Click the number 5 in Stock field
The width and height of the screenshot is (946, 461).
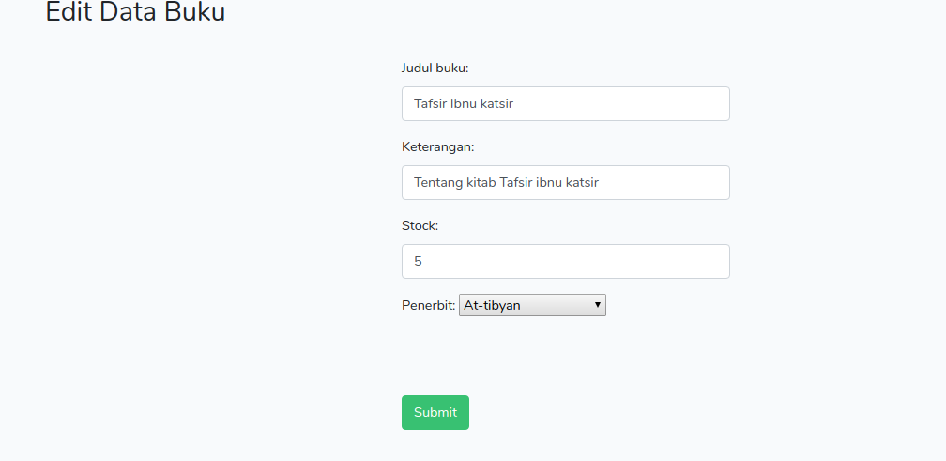click(x=418, y=262)
